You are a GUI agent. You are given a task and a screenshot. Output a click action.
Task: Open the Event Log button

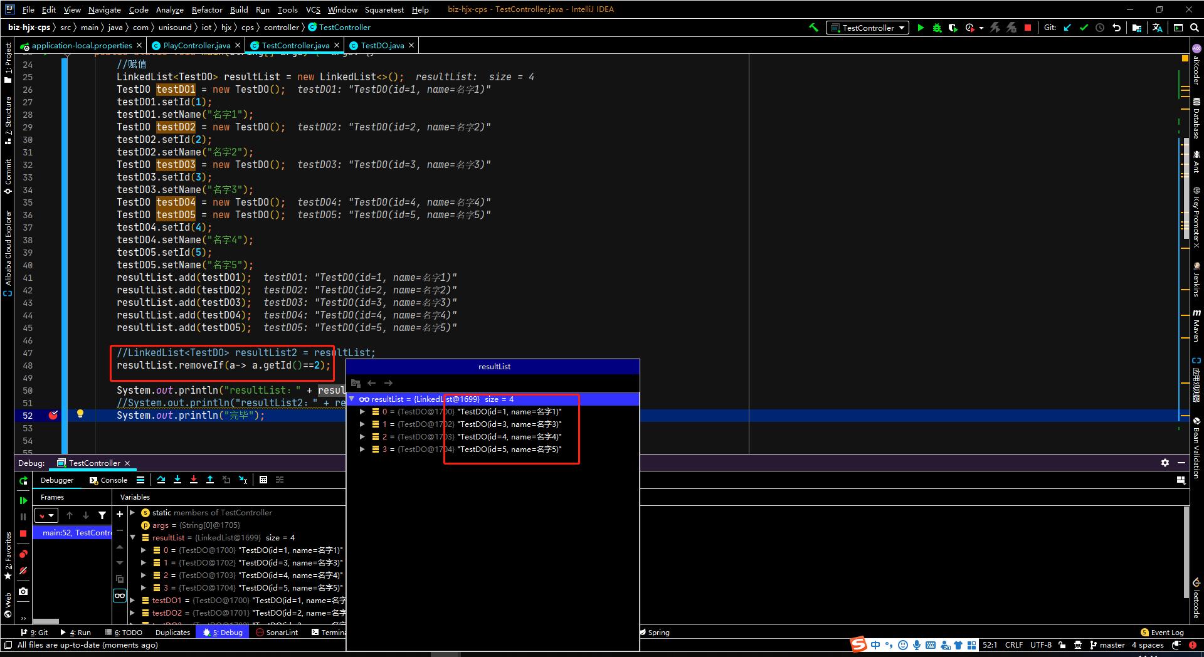[x=1162, y=632]
